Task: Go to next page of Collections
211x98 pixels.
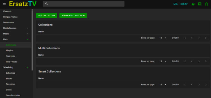Action: (199, 38)
